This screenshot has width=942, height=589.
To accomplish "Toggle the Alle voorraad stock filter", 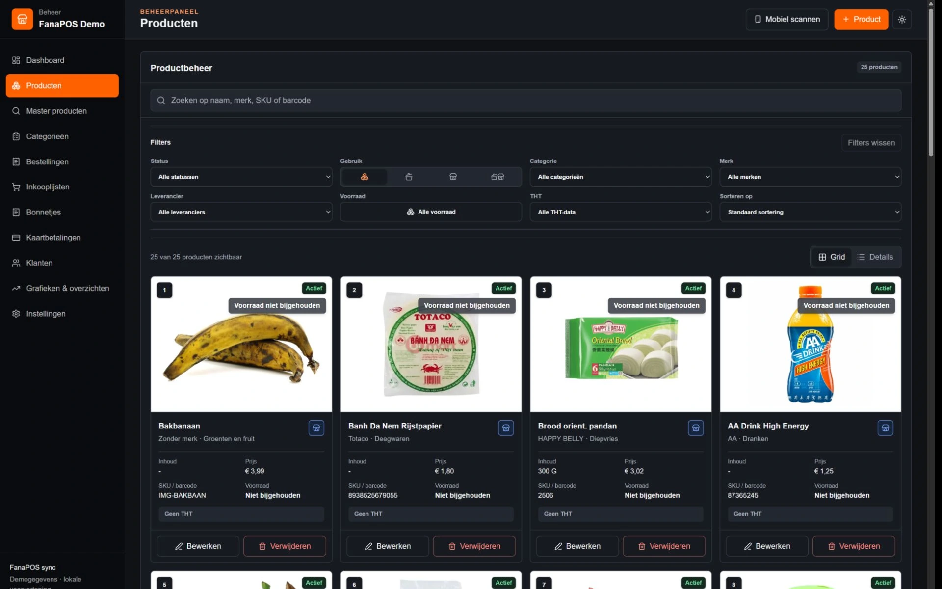I will [431, 212].
